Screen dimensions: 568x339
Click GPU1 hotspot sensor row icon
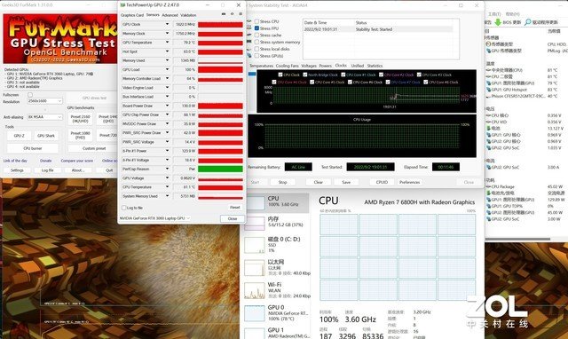488,90
